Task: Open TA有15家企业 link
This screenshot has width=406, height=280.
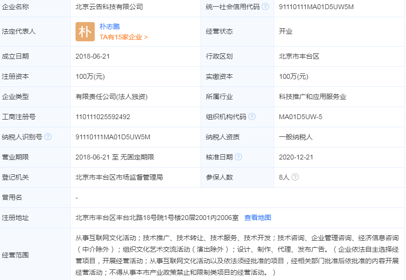Action: 124,37
